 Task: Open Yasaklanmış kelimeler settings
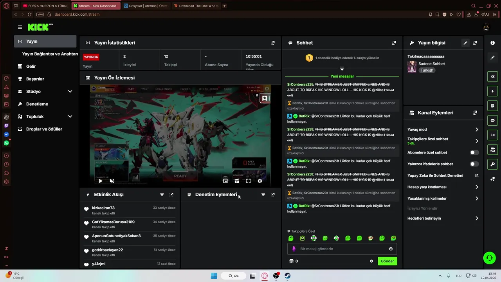[443, 199]
